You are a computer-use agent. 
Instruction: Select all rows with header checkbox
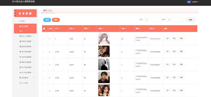pyautogui.click(x=44, y=29)
